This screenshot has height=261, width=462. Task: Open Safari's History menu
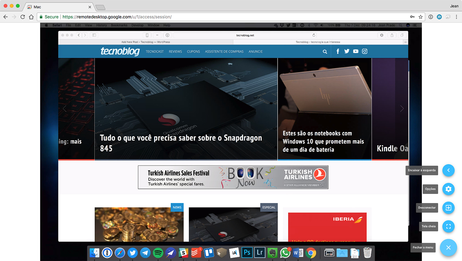(x=101, y=25)
